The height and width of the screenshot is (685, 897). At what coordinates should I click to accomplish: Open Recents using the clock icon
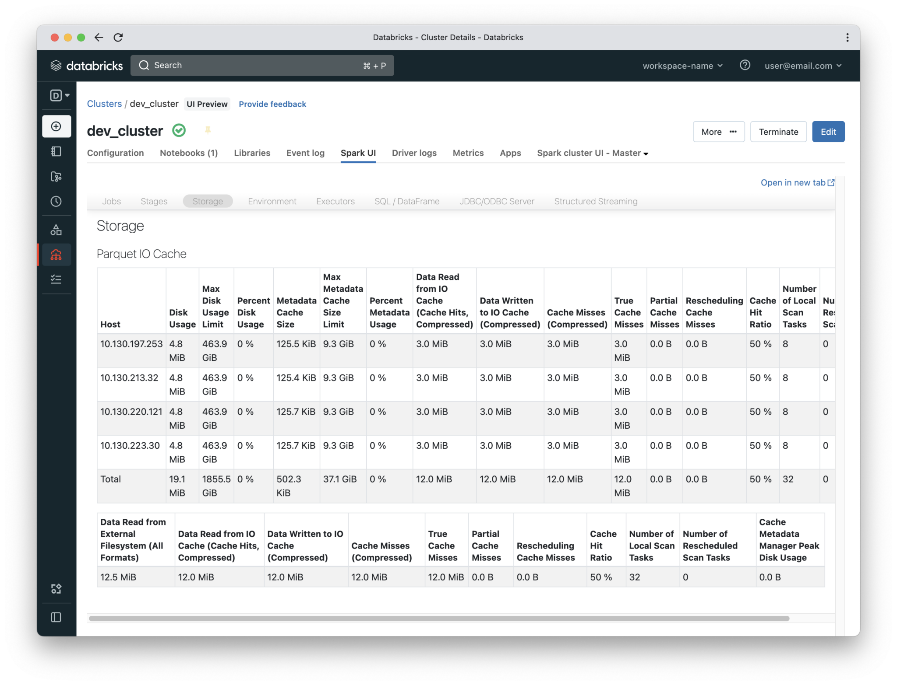pos(57,202)
